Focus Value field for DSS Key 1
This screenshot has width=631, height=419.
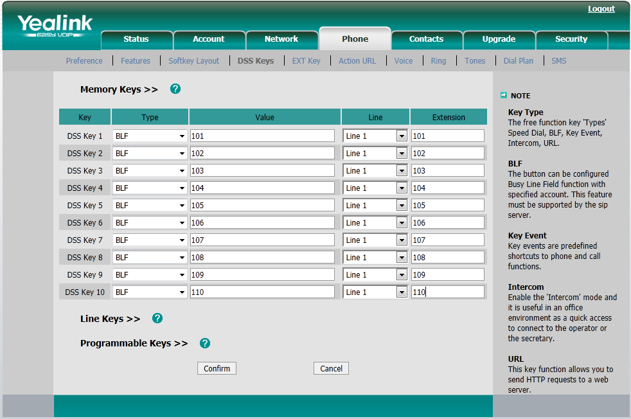coord(262,136)
